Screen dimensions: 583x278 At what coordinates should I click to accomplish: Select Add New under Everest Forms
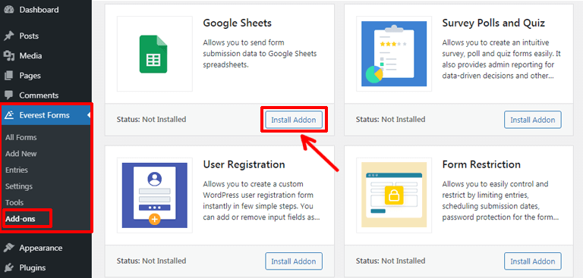[x=21, y=154]
